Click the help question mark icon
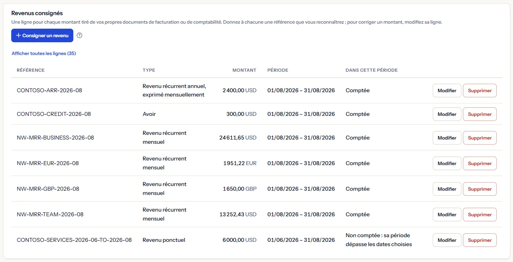 79,35
